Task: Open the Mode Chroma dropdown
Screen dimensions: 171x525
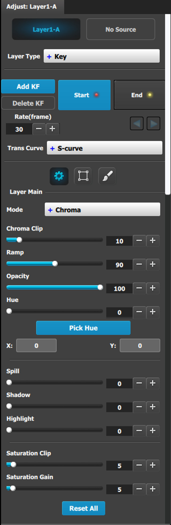Action: click(x=103, y=210)
